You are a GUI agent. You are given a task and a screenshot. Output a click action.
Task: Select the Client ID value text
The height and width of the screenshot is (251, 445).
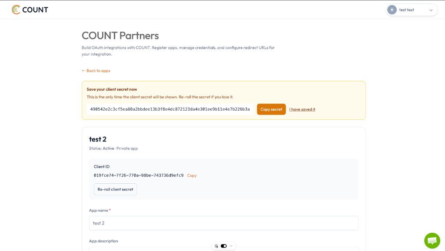pos(139,175)
